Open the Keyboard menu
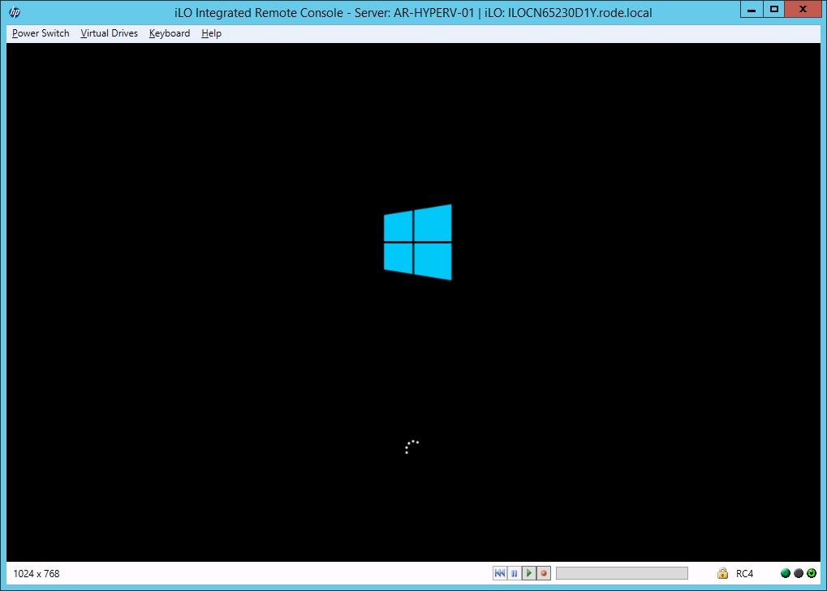 [170, 33]
